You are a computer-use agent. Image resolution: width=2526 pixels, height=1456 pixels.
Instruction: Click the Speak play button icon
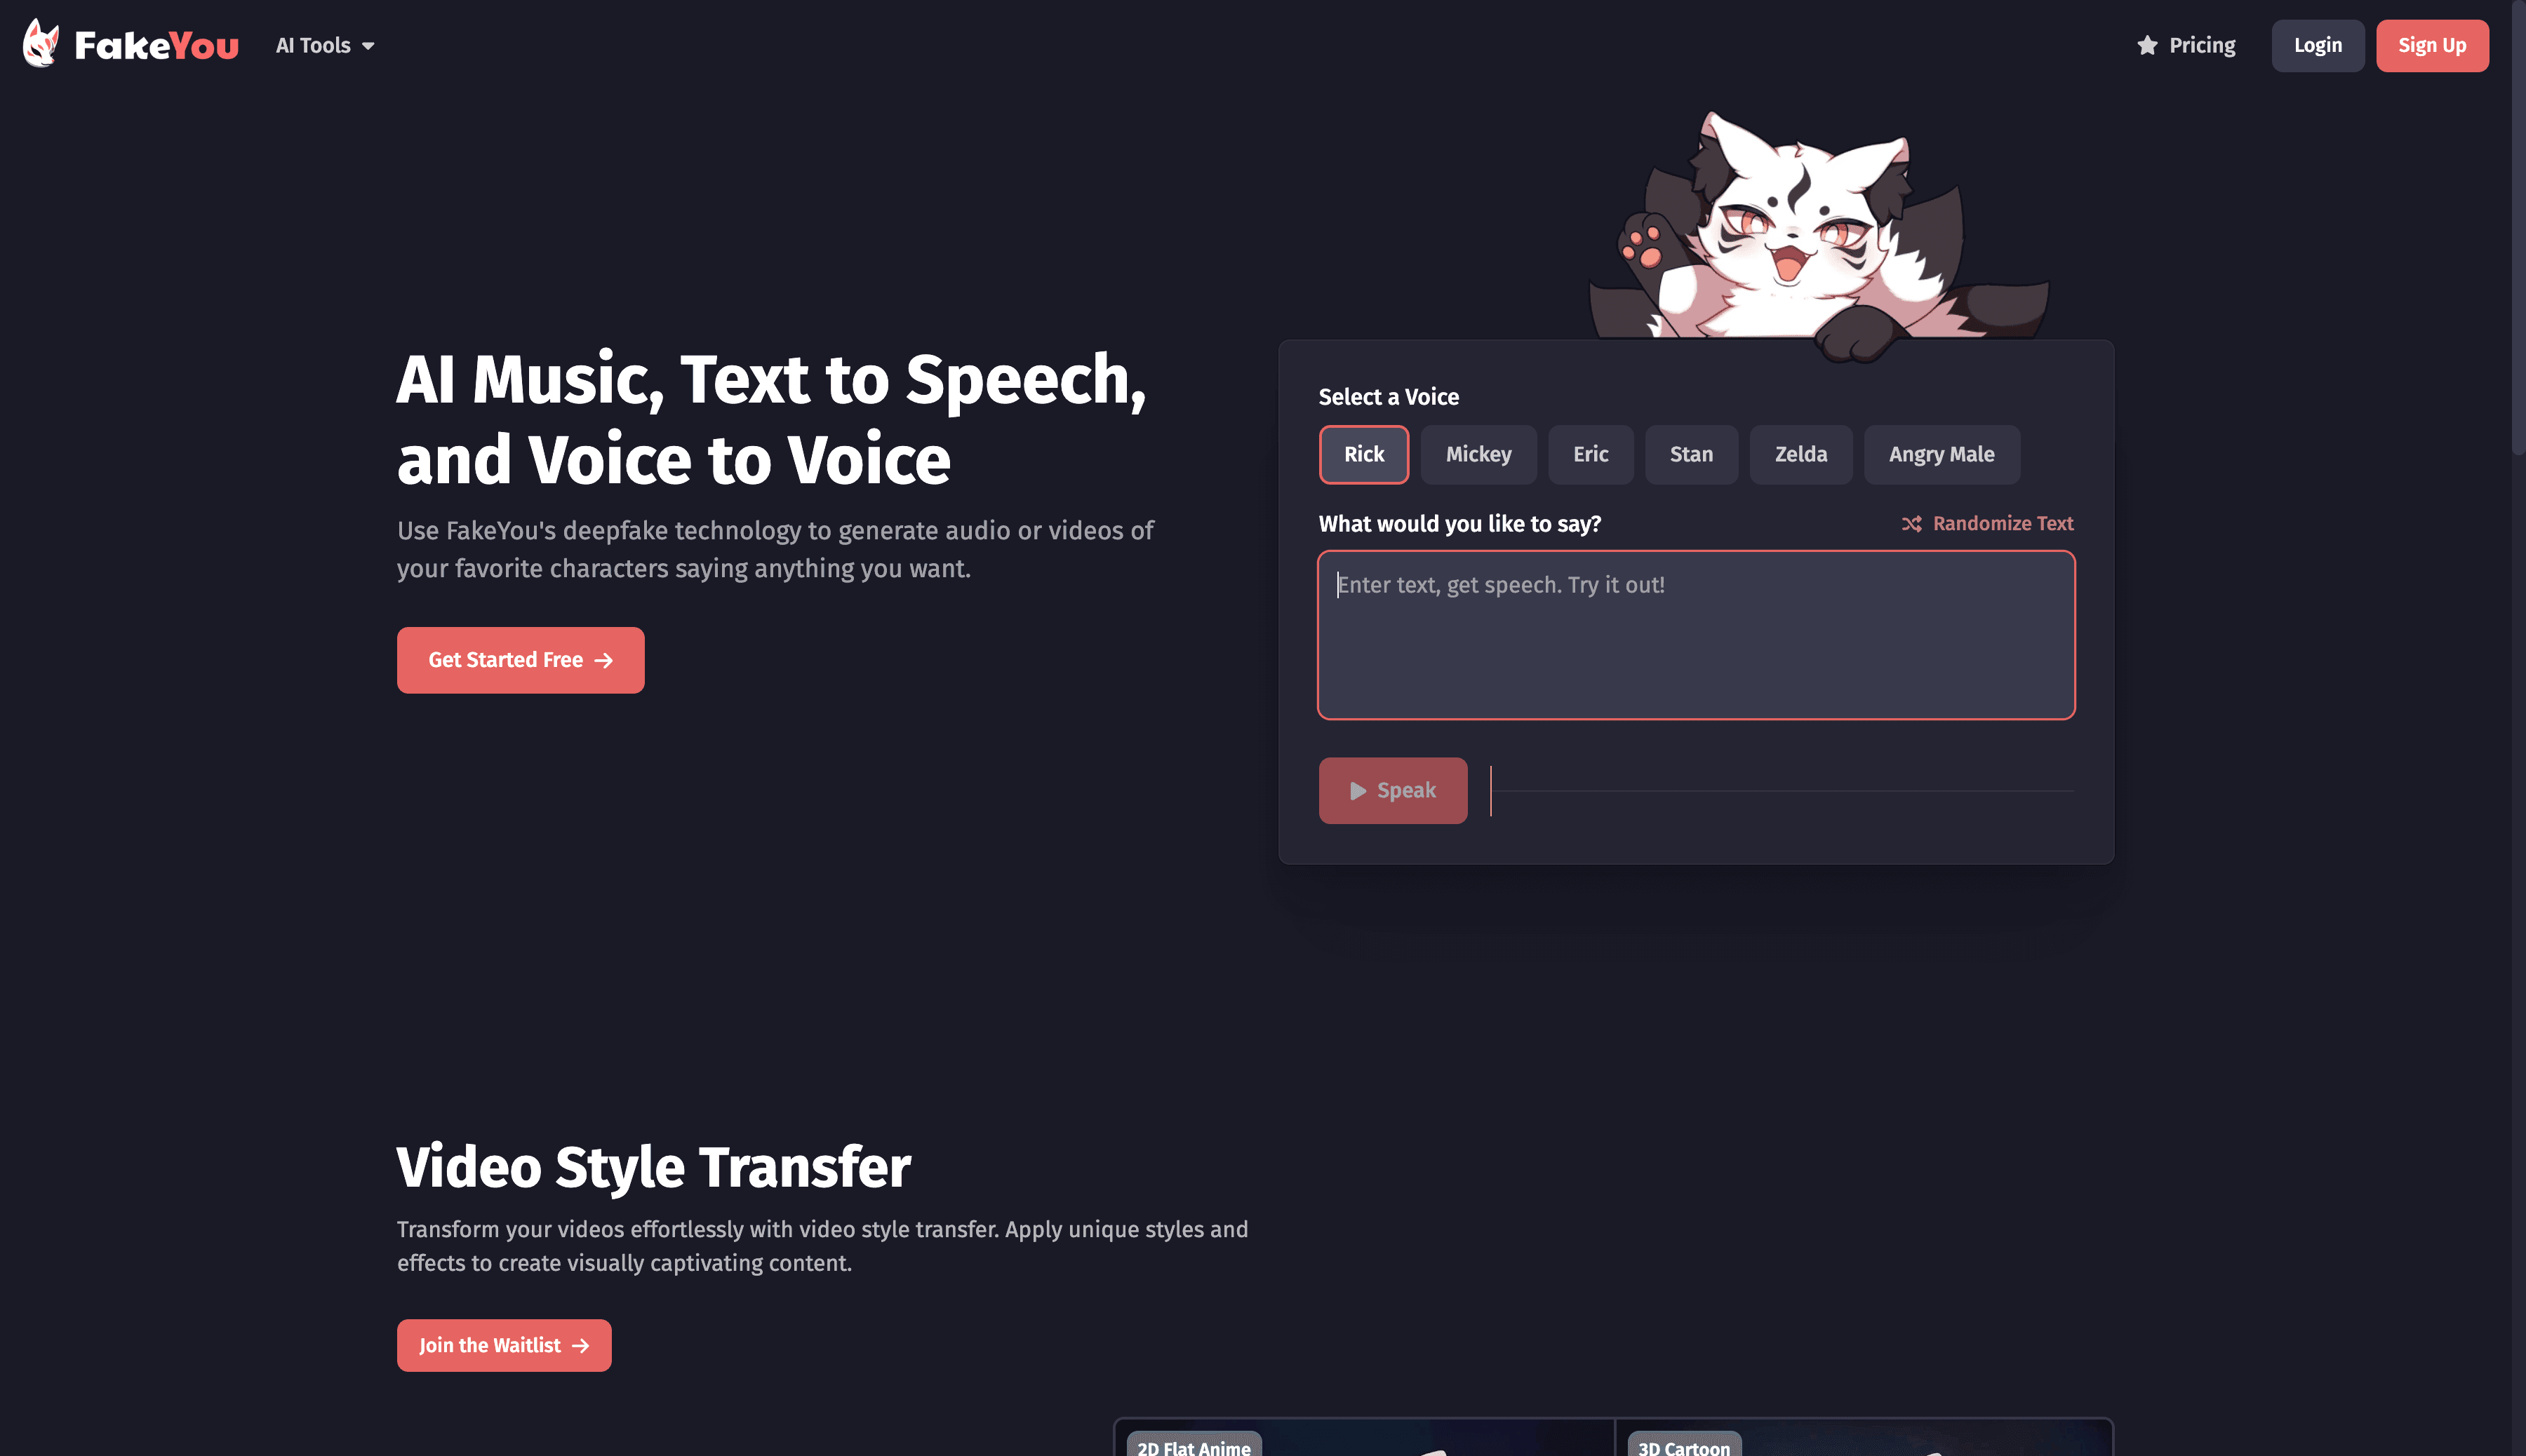coord(1357,790)
